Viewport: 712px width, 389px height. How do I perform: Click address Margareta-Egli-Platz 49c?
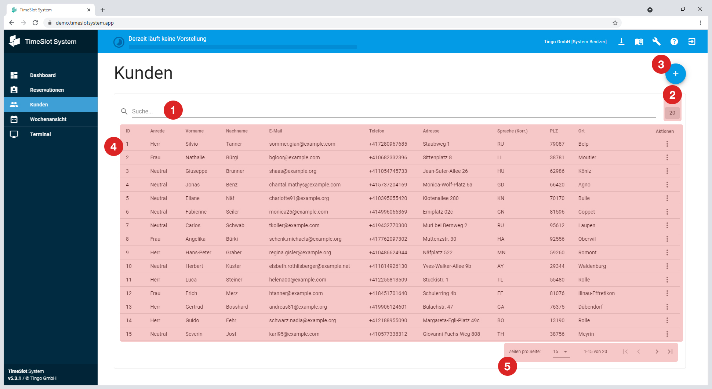tap(451, 320)
